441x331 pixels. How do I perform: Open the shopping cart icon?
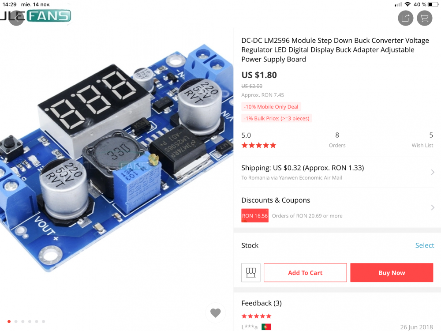[x=424, y=18]
